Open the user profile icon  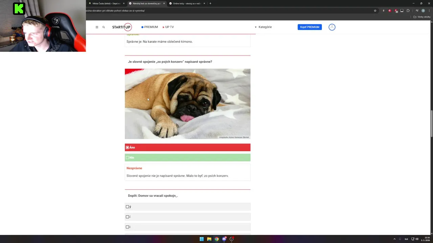(332, 27)
